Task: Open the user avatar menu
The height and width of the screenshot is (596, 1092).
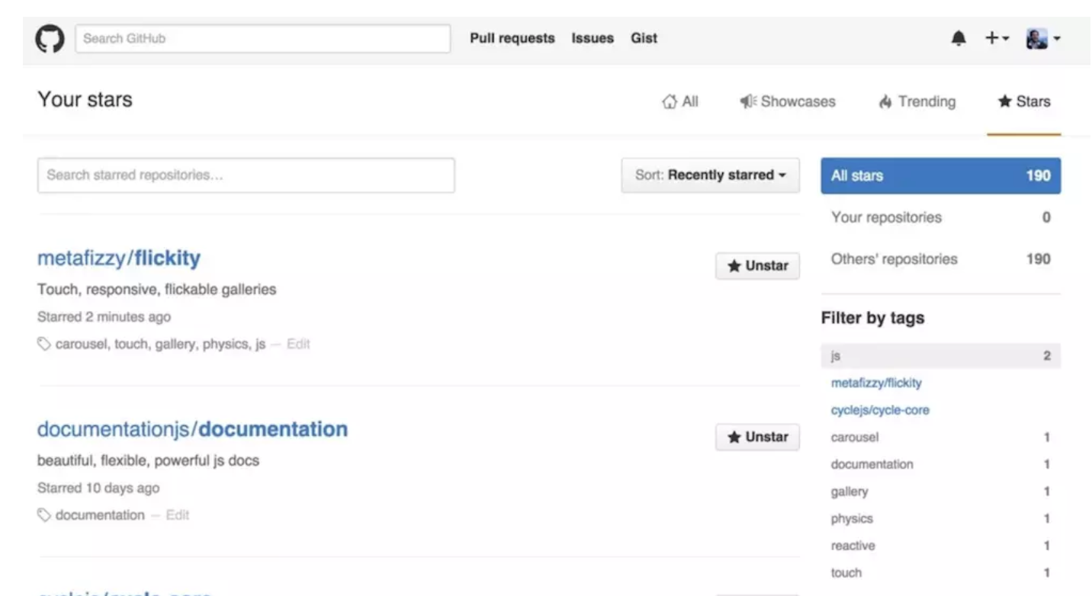Action: 1042,38
